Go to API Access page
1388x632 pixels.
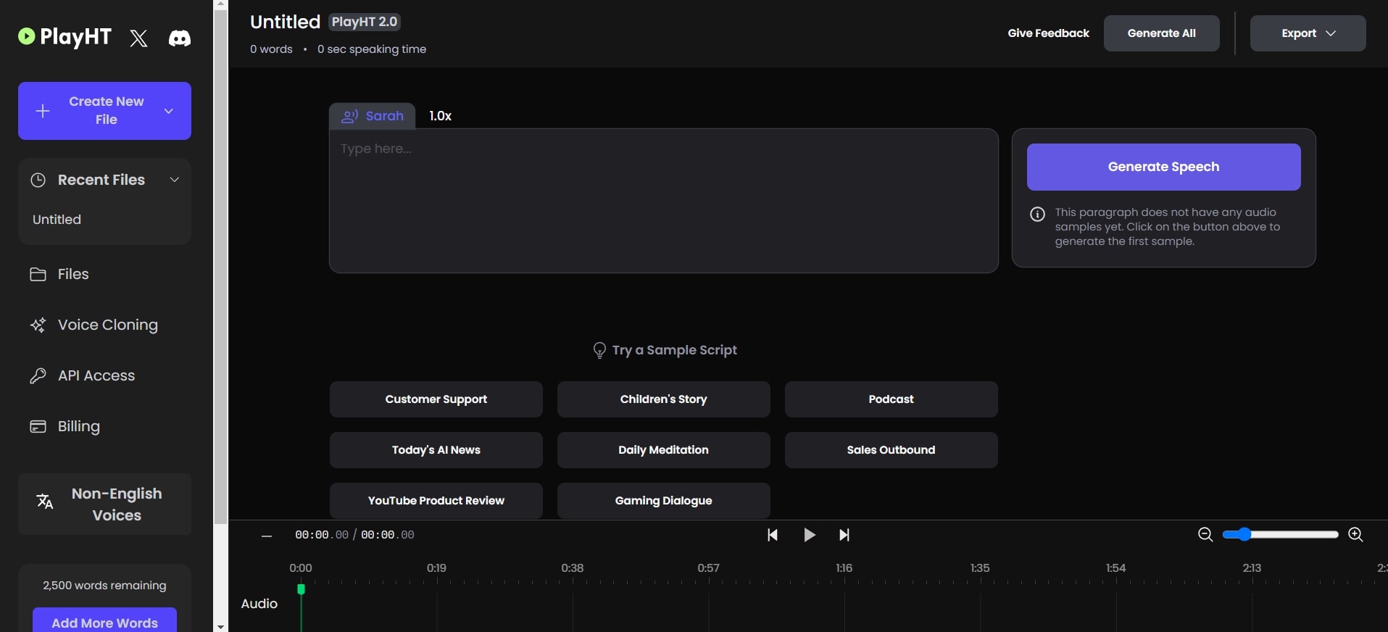[x=96, y=375]
